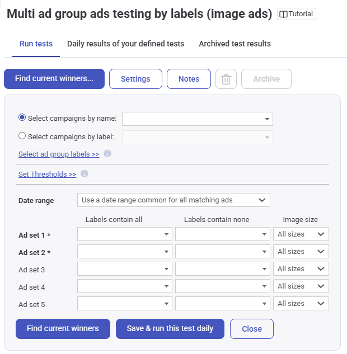Open Ad set 2 Labels contain all dropdown
The width and height of the screenshot is (347, 354).
click(x=125, y=252)
